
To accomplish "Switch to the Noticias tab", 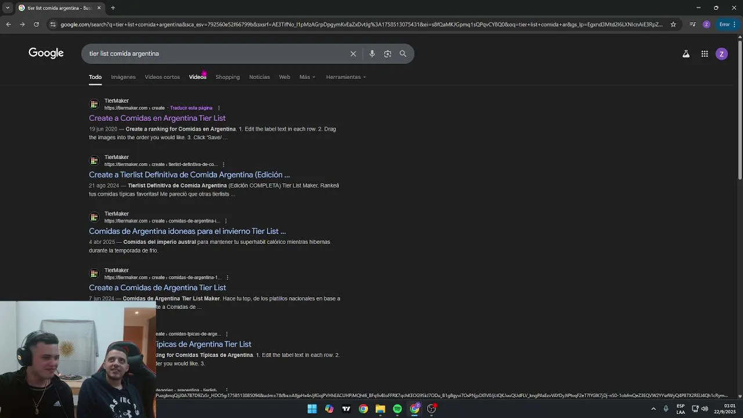I will coord(259,77).
